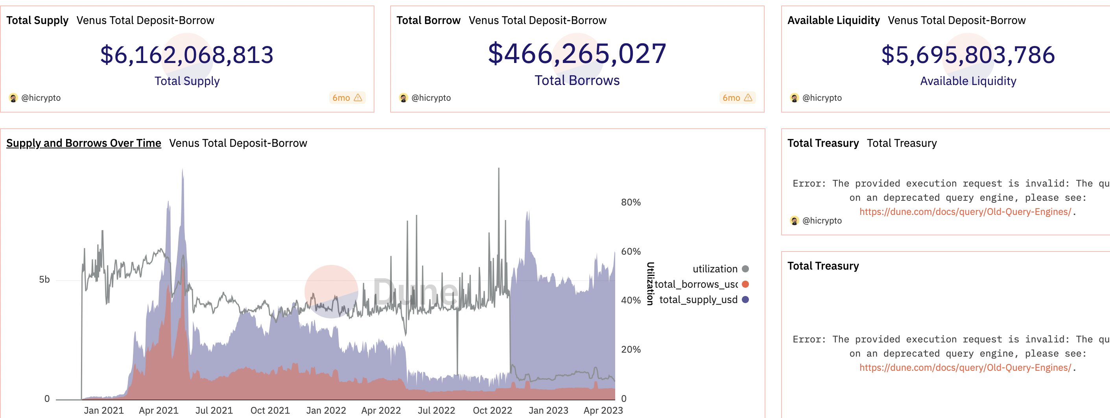The image size is (1110, 418).
Task: Click @hicrypto avatar in Total Borrow card
Action: click(403, 98)
